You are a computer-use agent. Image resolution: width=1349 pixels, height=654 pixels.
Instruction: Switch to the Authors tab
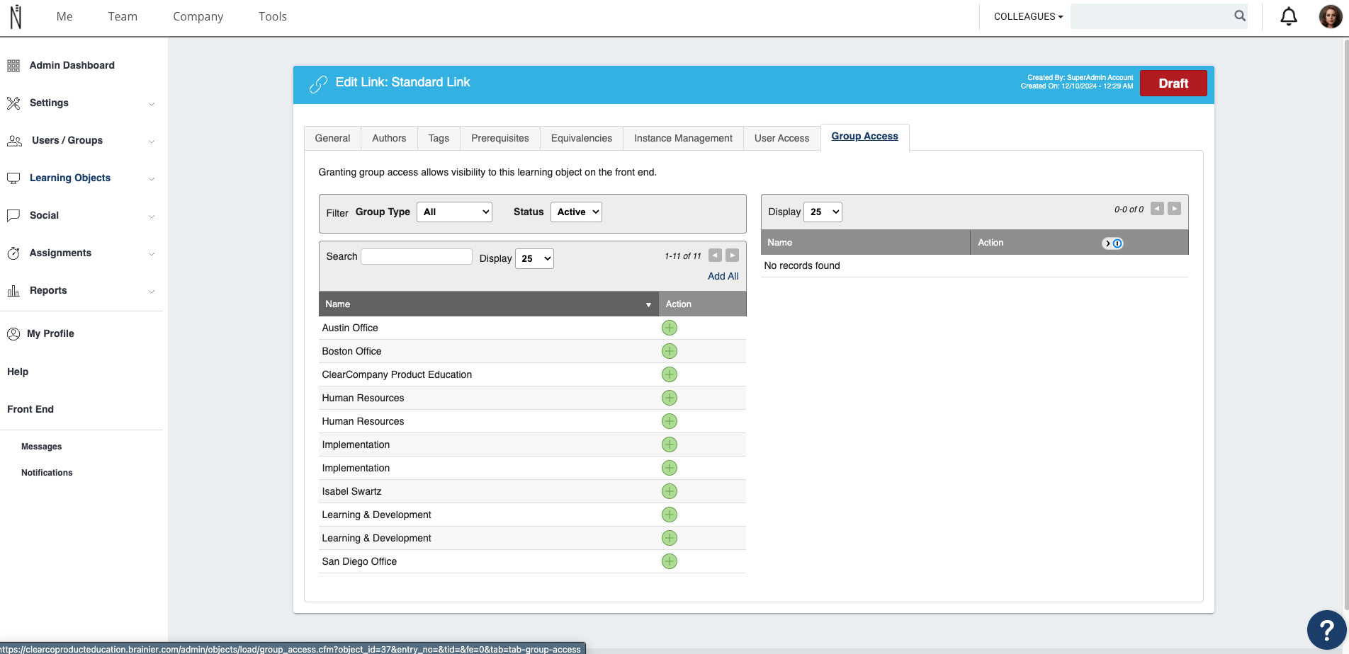[x=389, y=138]
